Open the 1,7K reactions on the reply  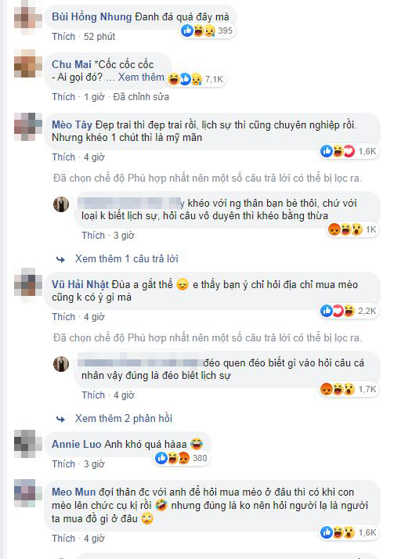click(349, 389)
